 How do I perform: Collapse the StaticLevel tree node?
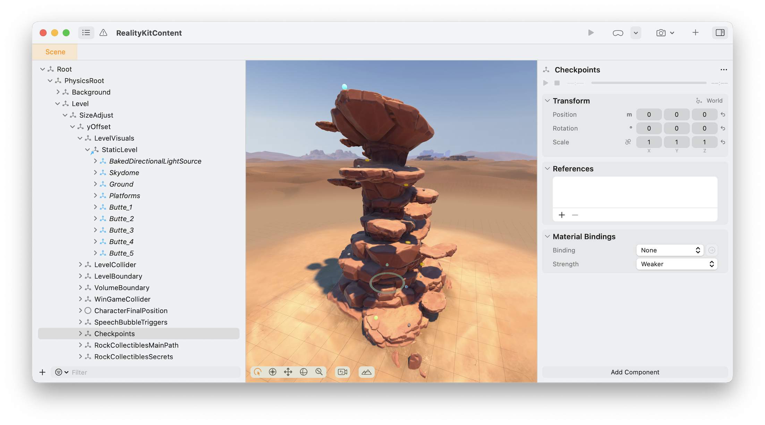[88, 150]
